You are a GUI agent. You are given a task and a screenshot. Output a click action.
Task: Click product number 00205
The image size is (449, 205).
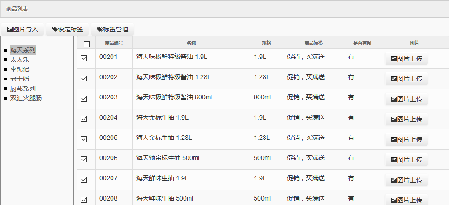click(108, 138)
